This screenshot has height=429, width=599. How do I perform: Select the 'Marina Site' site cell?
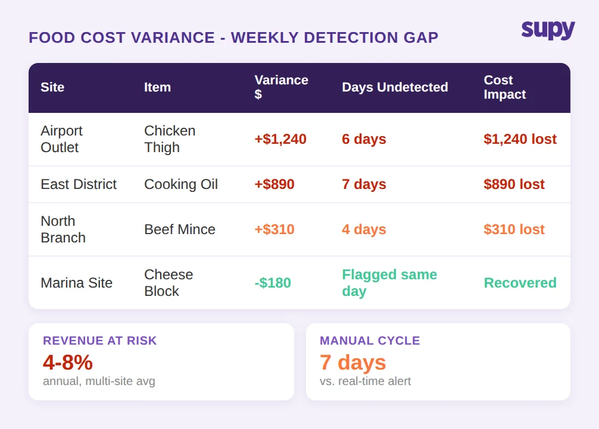point(76,283)
